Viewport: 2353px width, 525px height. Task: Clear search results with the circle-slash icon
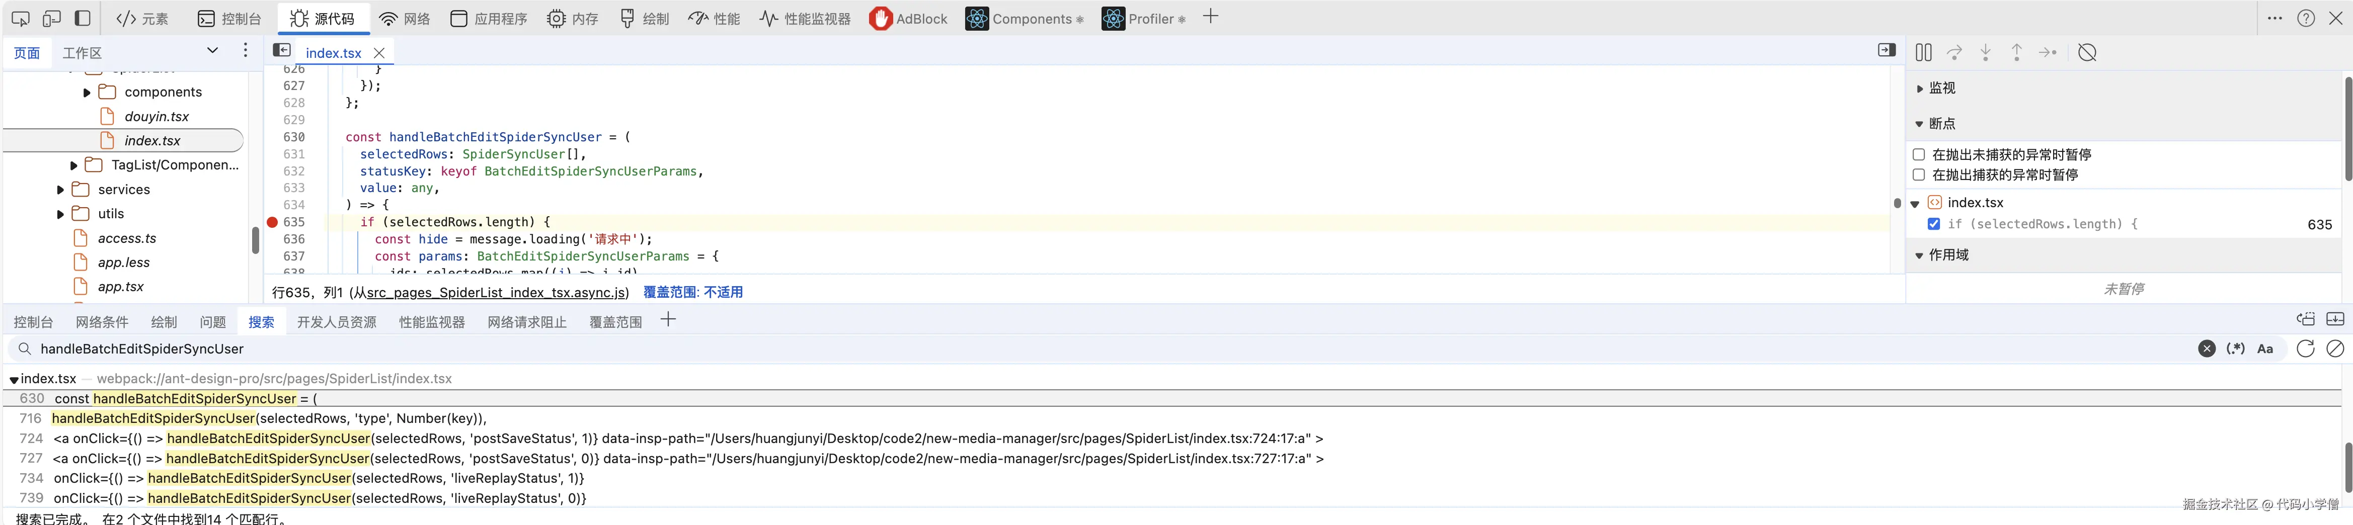click(2335, 349)
